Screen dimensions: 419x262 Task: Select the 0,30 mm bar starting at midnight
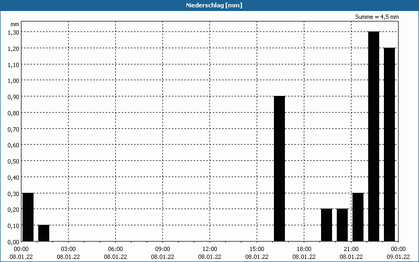(28, 217)
